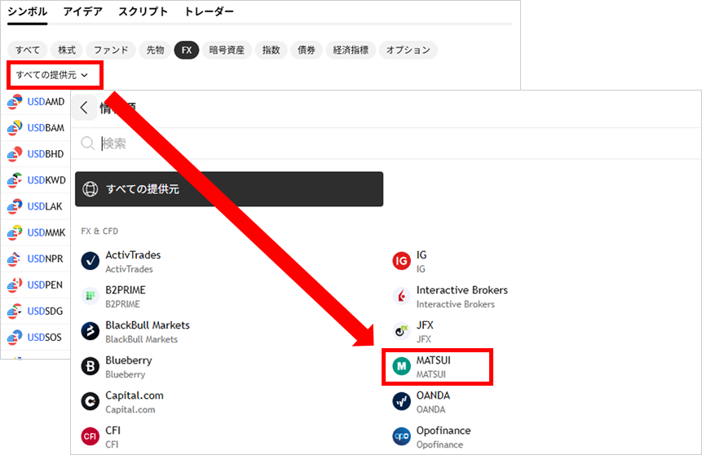Click the Blueberry B logo
The image size is (702, 455).
90,366
